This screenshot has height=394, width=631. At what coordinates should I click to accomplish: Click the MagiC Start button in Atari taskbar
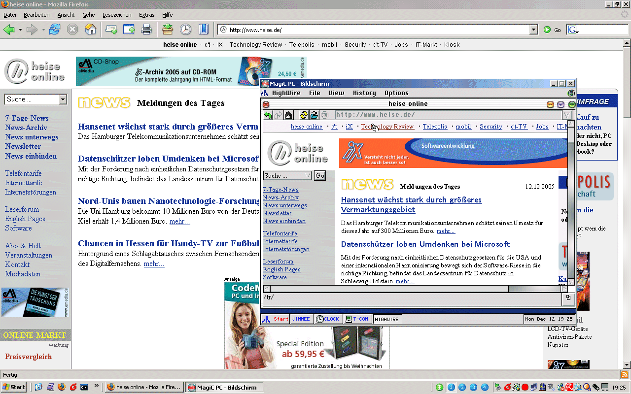[276, 319]
